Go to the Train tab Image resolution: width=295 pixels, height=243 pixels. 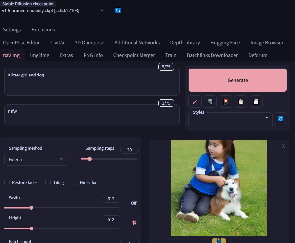(171, 55)
